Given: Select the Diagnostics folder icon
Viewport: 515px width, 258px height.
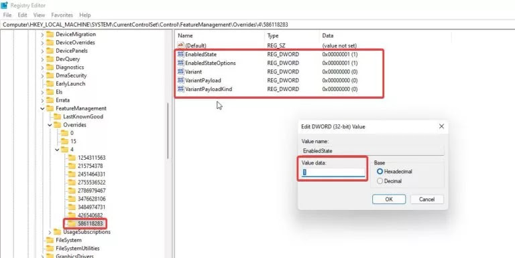Looking at the screenshot, I should tap(50, 67).
